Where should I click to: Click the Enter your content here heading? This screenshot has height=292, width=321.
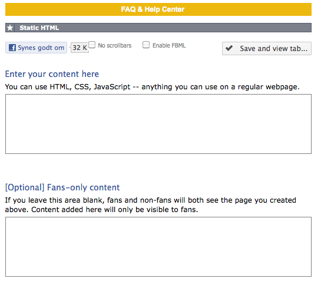[52, 74]
